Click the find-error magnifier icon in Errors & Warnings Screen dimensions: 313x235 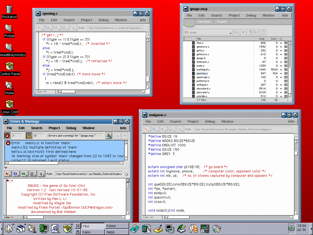point(109,136)
